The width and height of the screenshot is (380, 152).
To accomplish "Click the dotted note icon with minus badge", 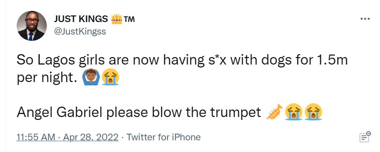I will point(365,137).
